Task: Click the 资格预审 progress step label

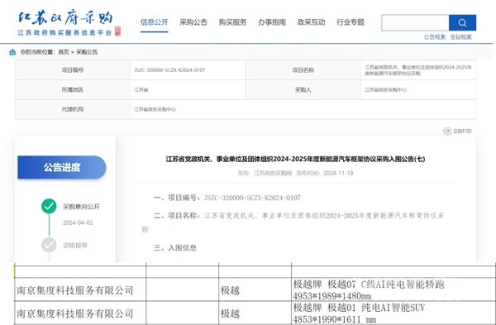Action: coord(75,246)
